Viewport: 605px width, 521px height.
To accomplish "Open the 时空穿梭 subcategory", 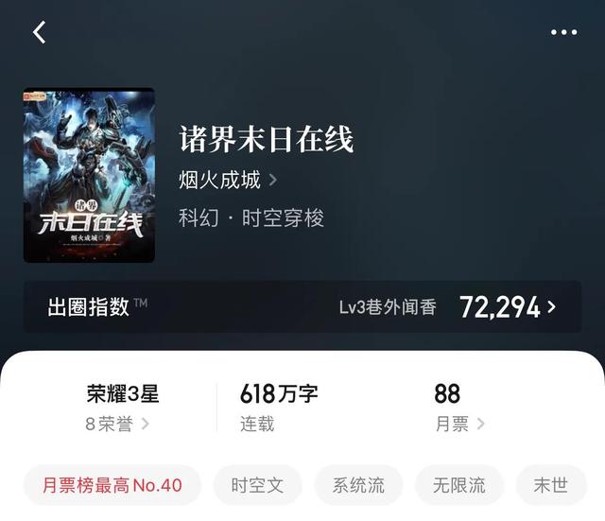I will pos(283,217).
